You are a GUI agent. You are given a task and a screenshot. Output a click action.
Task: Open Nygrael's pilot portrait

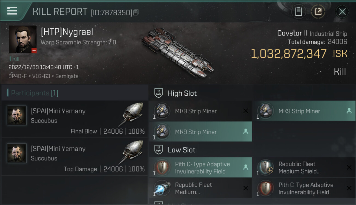(x=22, y=39)
